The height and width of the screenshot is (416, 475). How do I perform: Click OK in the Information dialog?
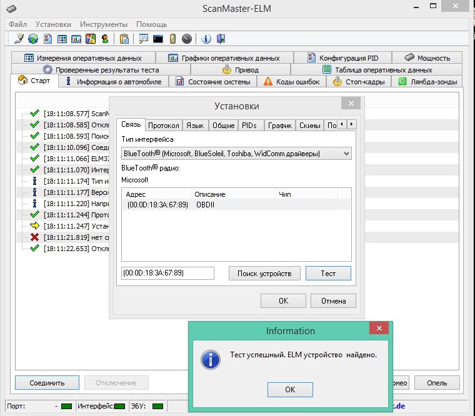click(x=290, y=389)
